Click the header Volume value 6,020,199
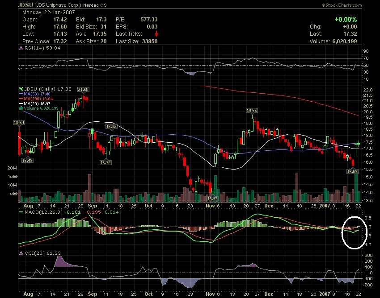The height and width of the screenshot is (298, 380). click(345, 41)
